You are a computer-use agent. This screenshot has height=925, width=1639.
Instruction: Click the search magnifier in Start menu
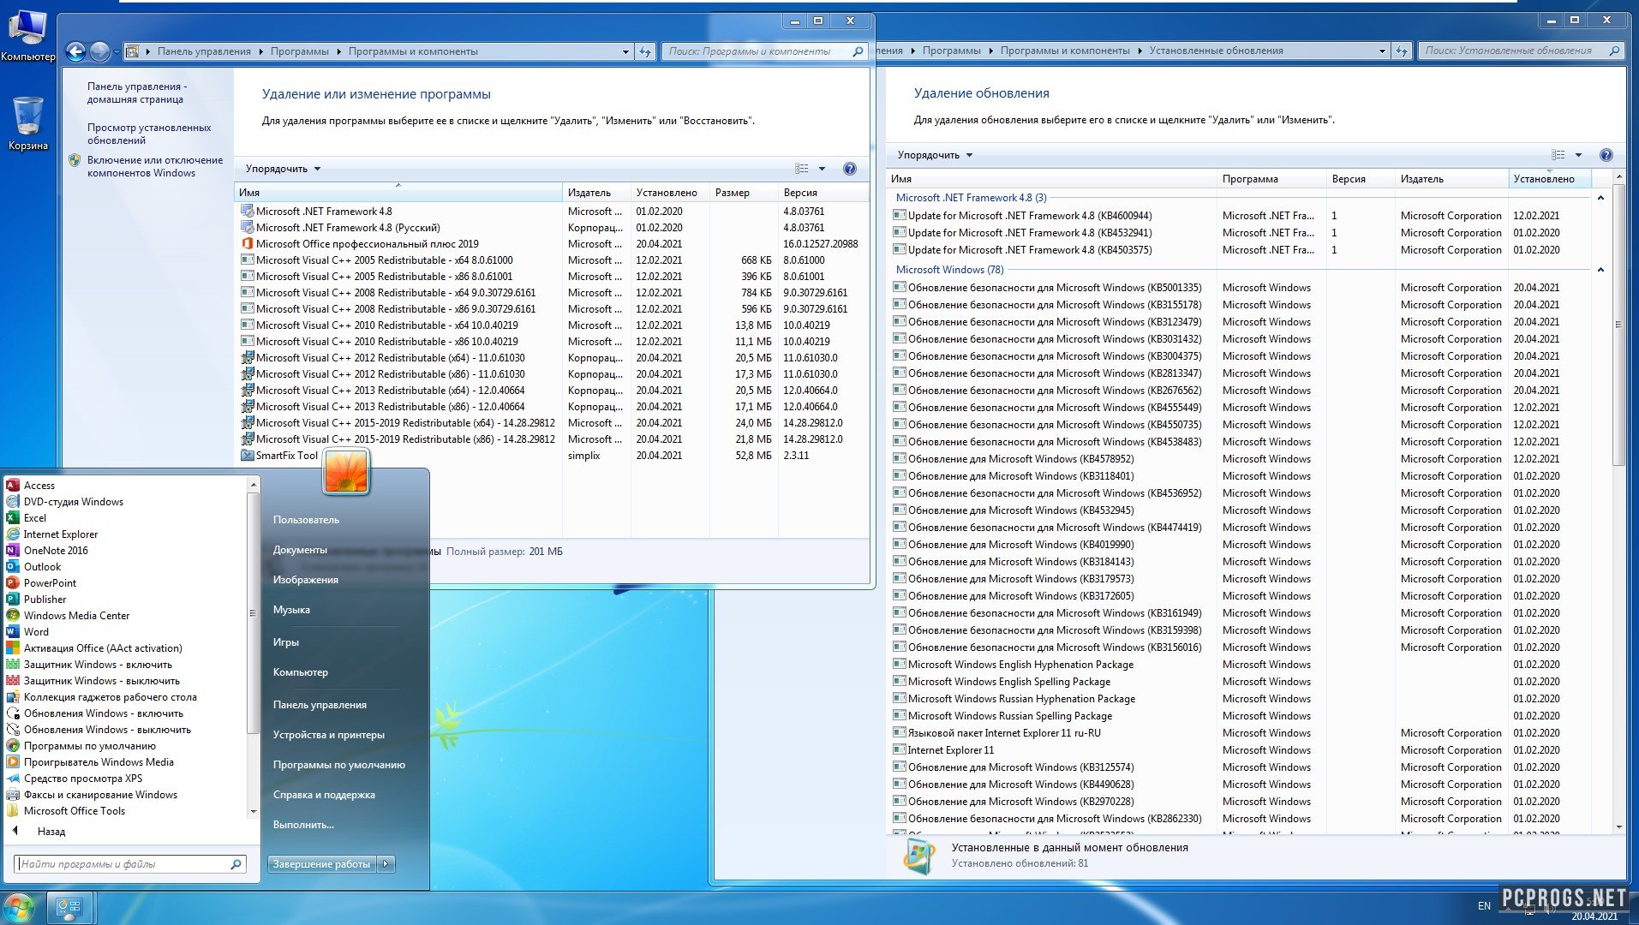click(x=236, y=864)
